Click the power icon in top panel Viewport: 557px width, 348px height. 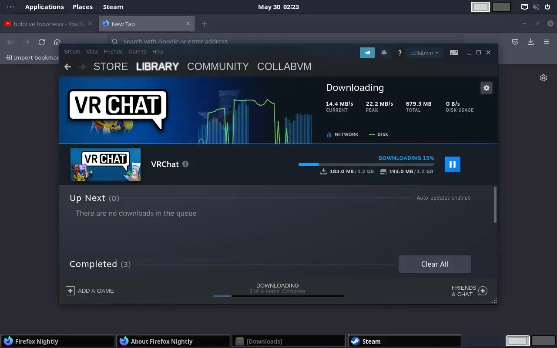[x=547, y=7]
